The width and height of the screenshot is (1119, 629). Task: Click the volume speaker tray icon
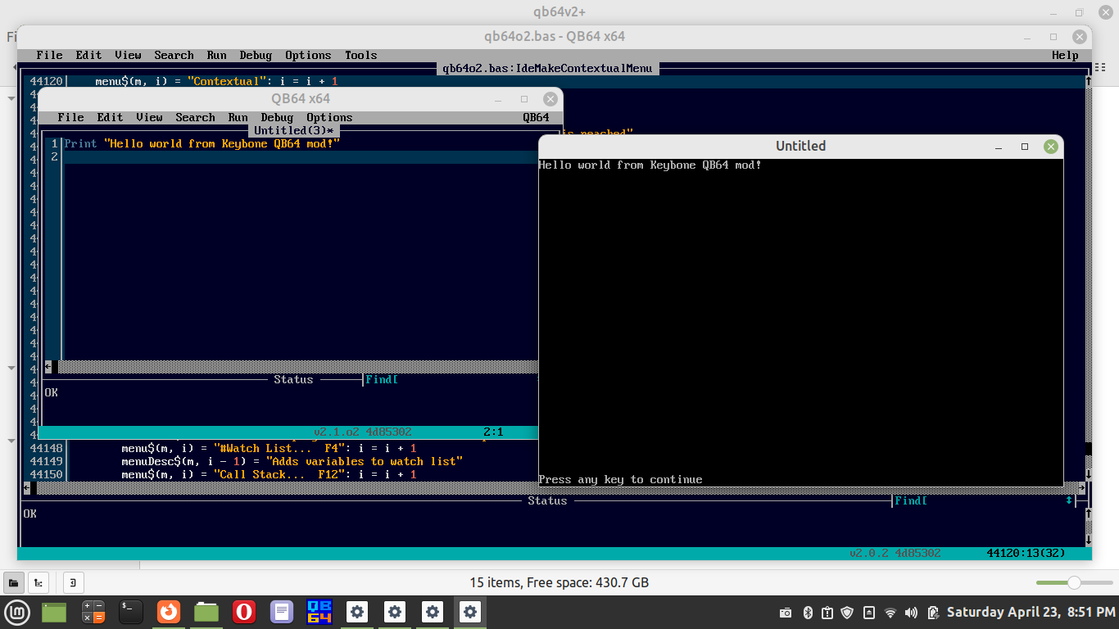(x=912, y=613)
